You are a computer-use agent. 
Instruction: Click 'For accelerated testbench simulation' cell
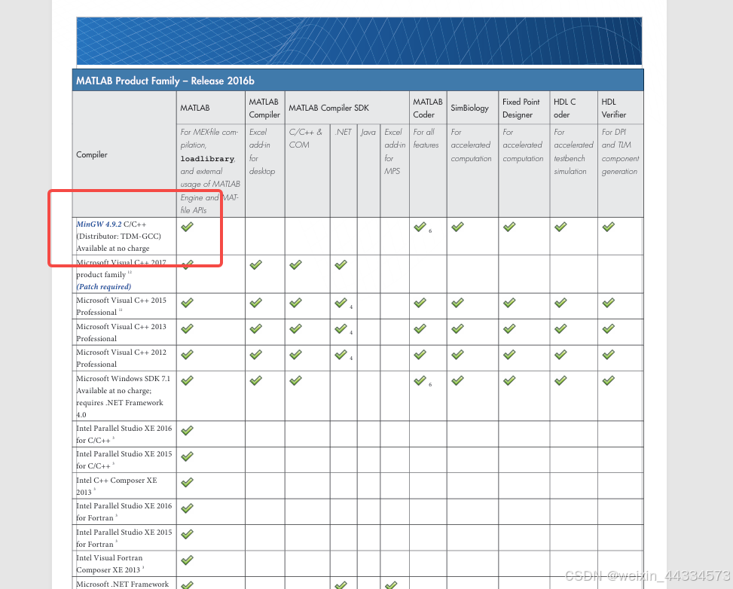click(573, 171)
